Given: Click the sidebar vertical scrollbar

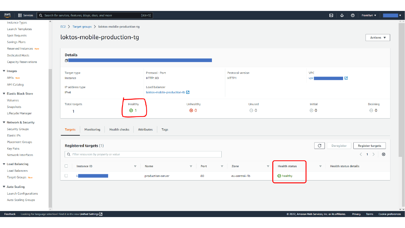Looking at the screenshot, I should [50, 137].
